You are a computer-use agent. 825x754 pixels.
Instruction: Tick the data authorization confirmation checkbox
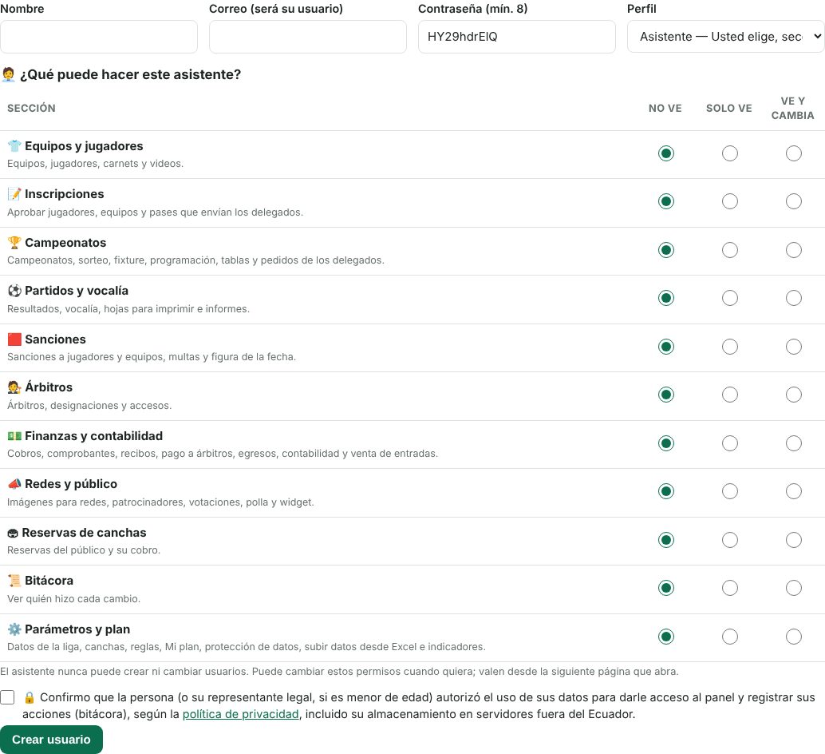click(x=7, y=697)
